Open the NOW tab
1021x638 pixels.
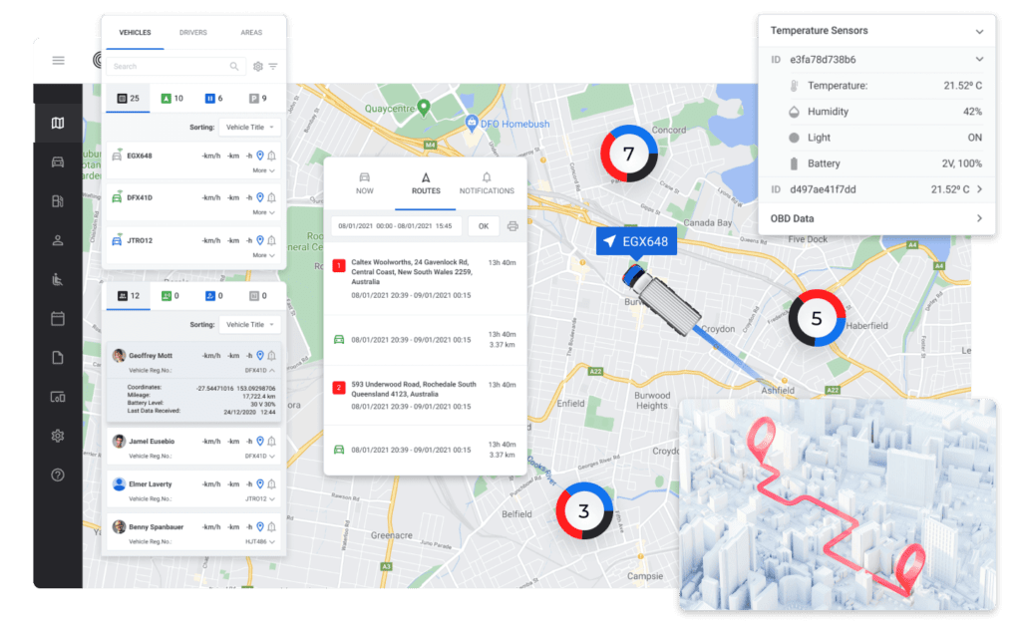[x=365, y=183]
